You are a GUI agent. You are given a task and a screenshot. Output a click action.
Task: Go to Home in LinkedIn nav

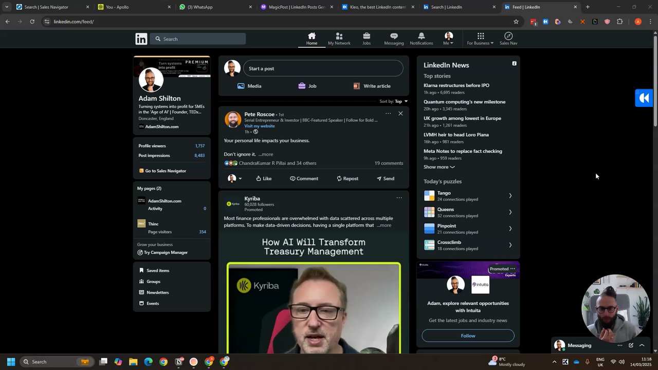coord(312,39)
